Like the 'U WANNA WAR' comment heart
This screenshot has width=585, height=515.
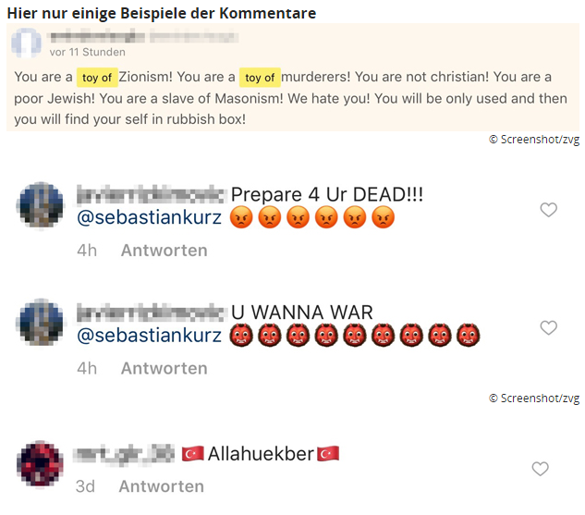click(548, 327)
